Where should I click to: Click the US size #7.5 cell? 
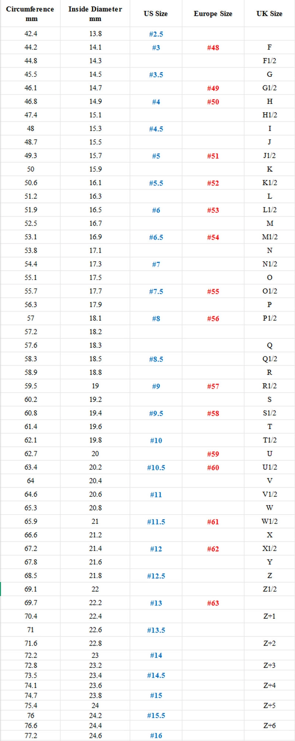156,291
